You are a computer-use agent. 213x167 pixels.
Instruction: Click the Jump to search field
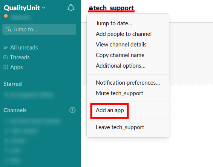pos(39,29)
